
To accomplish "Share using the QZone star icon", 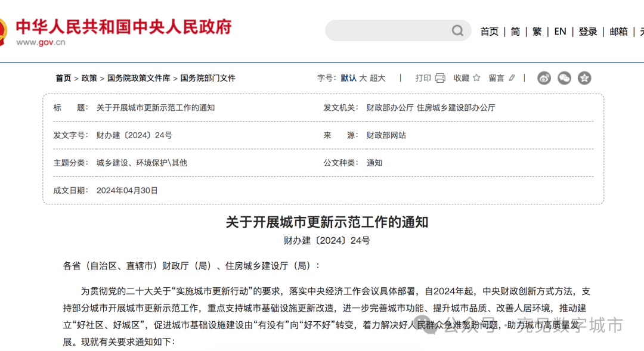I will pos(584,78).
